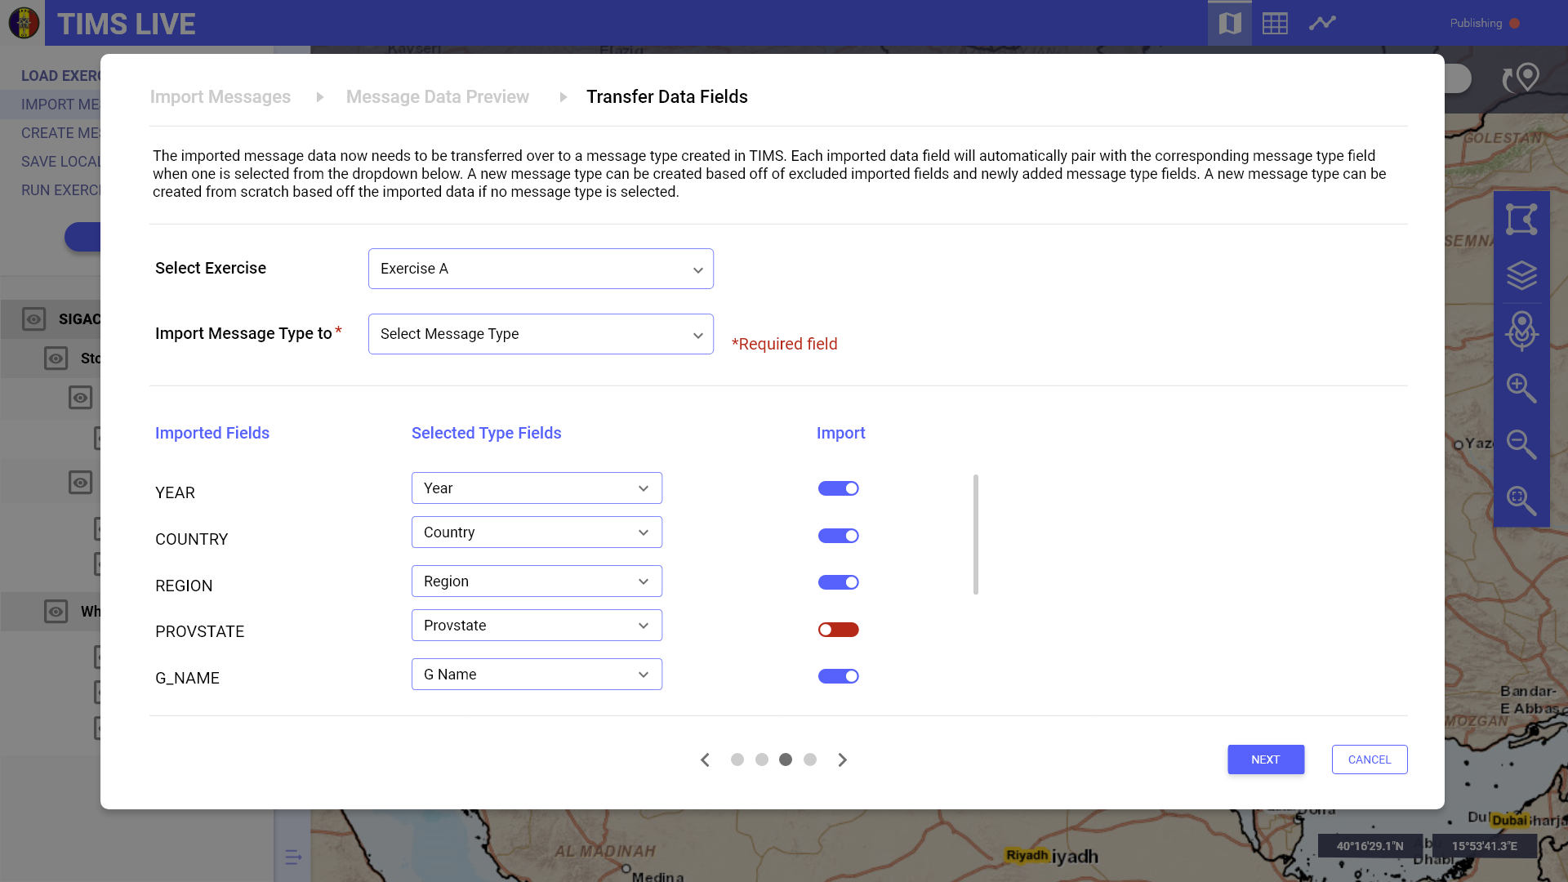The height and width of the screenshot is (882, 1568).
Task: Go back to the Import Messages step
Action: 220,96
